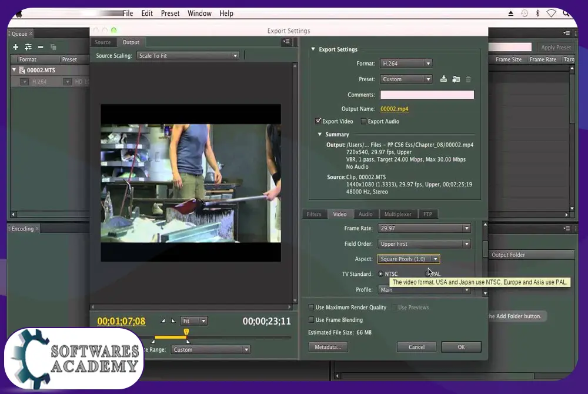The width and height of the screenshot is (588, 394).
Task: Close the Encoding panel tab
Action: coord(36,228)
